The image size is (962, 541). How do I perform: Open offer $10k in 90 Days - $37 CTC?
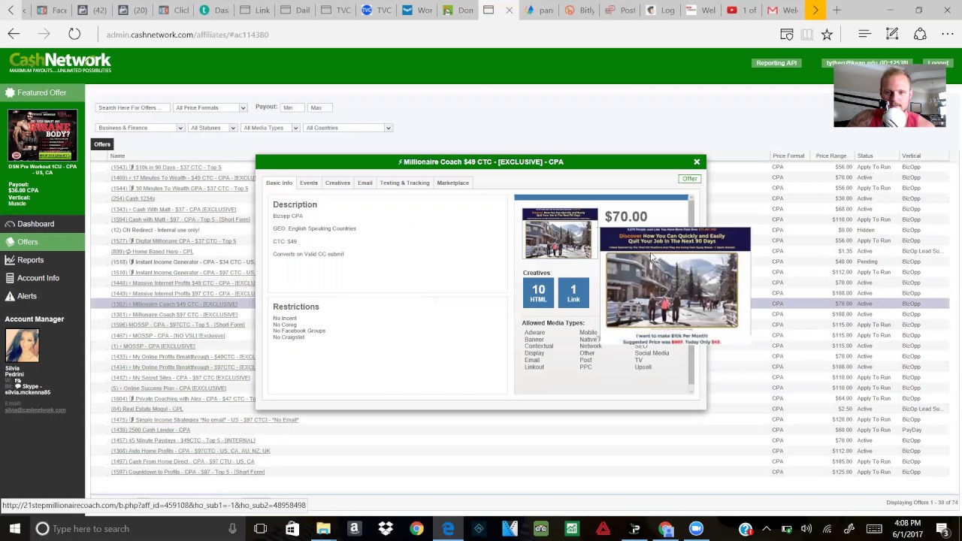[x=166, y=168]
